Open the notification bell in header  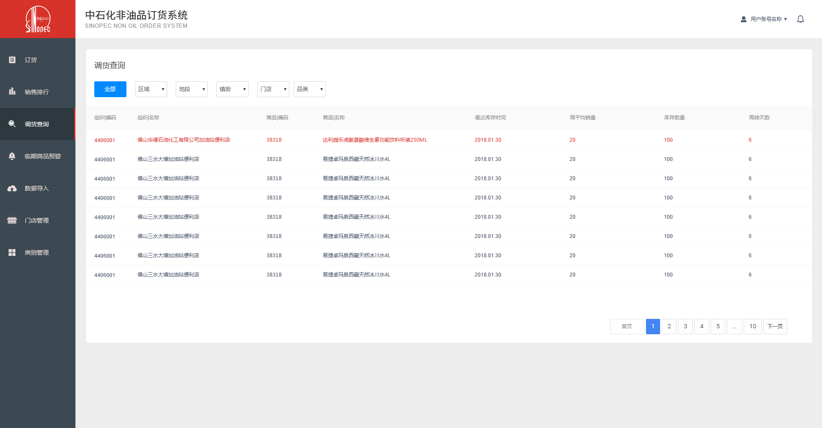point(800,19)
